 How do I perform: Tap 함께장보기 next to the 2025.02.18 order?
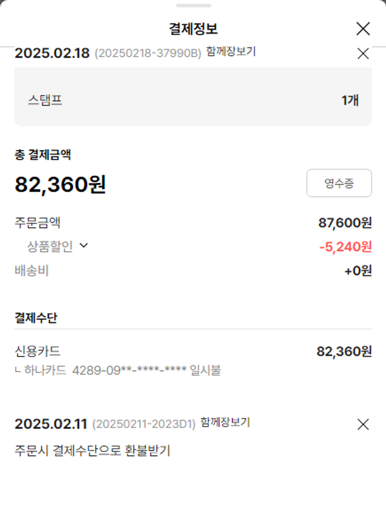[231, 51]
